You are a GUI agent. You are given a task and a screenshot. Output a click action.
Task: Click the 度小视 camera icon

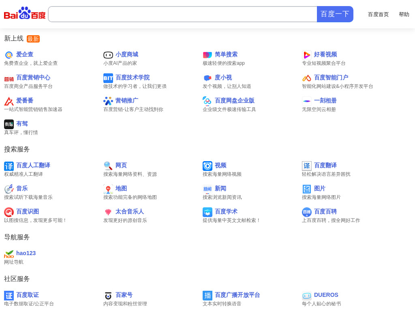coord(207,78)
